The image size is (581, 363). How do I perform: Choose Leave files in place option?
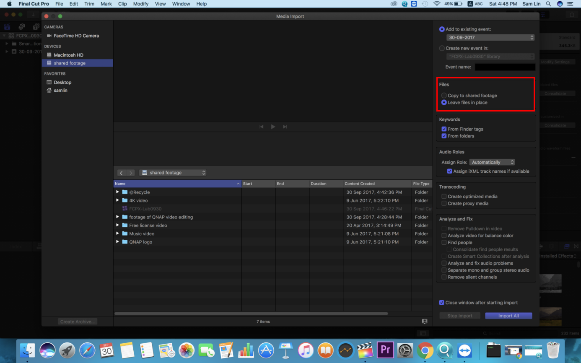coord(444,102)
